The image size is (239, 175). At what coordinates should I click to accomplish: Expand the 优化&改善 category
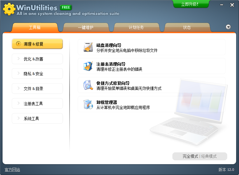pos(37,59)
